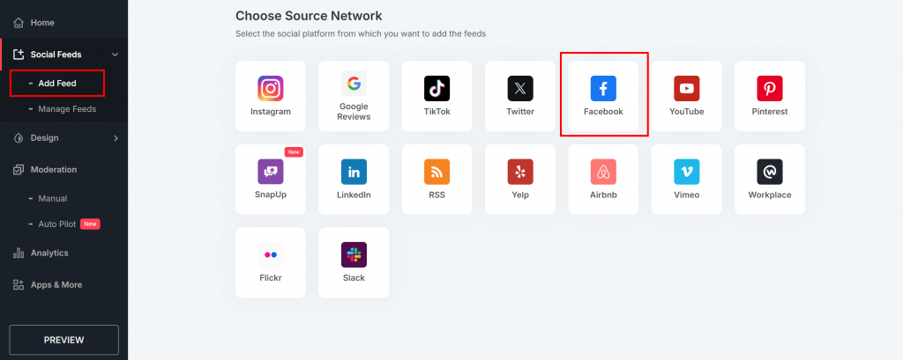This screenshot has height=360, width=903.
Task: Collapse the Social Feeds sidebar section
Action: [115, 55]
